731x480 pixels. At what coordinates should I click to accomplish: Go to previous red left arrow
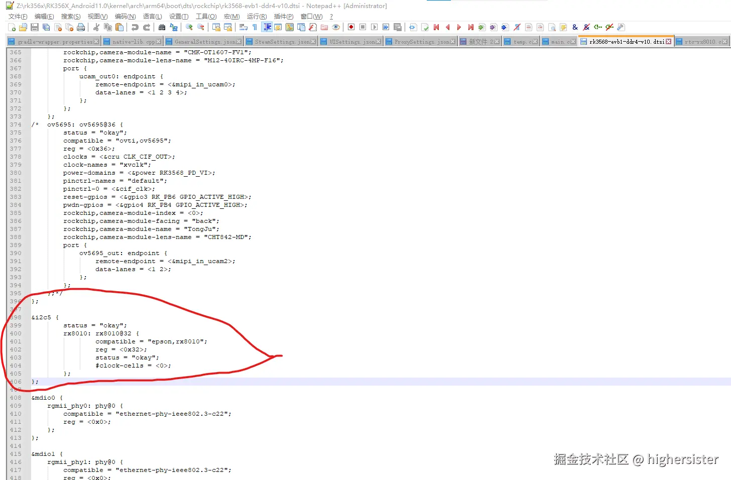[x=447, y=27]
